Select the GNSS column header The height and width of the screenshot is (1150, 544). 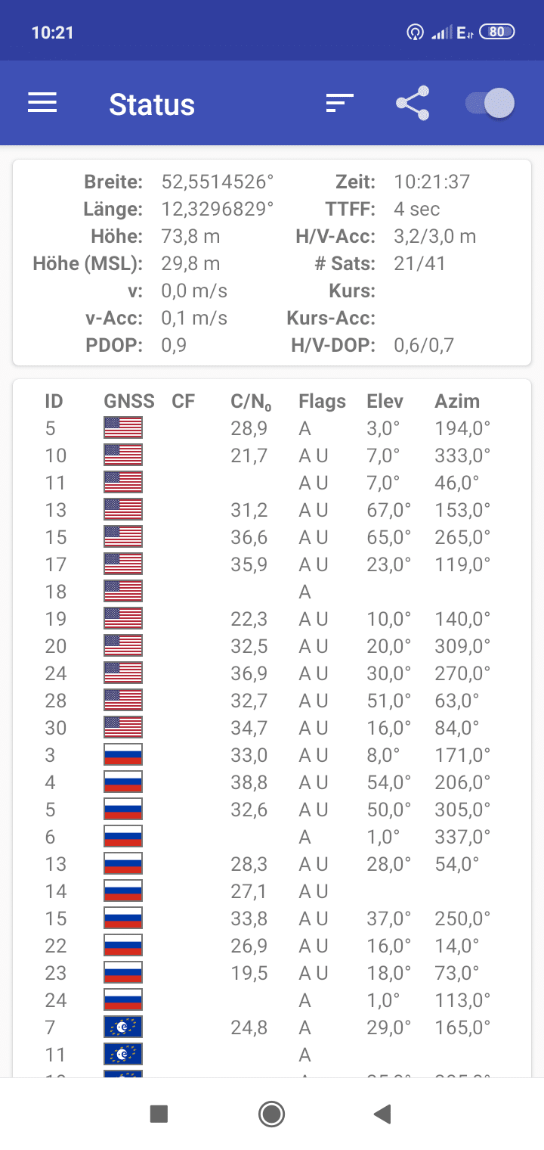[129, 401]
